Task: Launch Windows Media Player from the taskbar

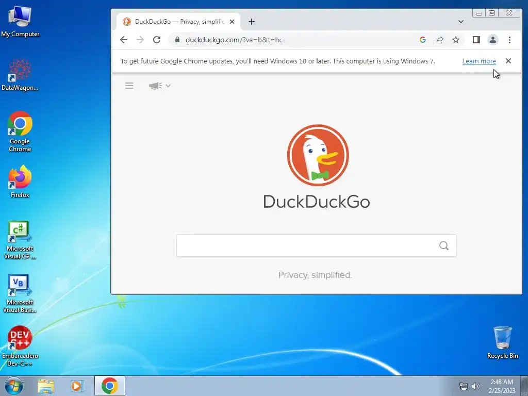Action: point(76,386)
